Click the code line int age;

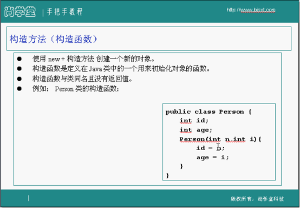click(x=195, y=130)
